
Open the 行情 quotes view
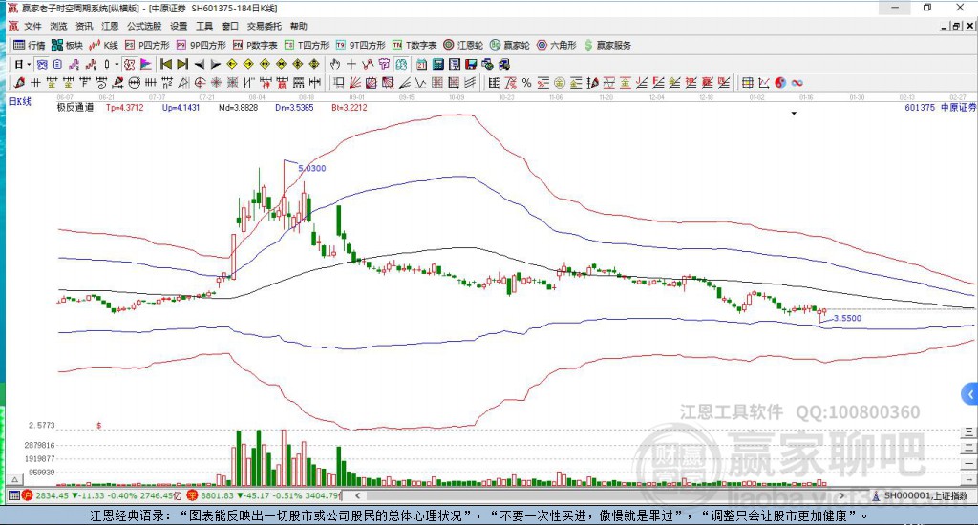pyautogui.click(x=30, y=45)
